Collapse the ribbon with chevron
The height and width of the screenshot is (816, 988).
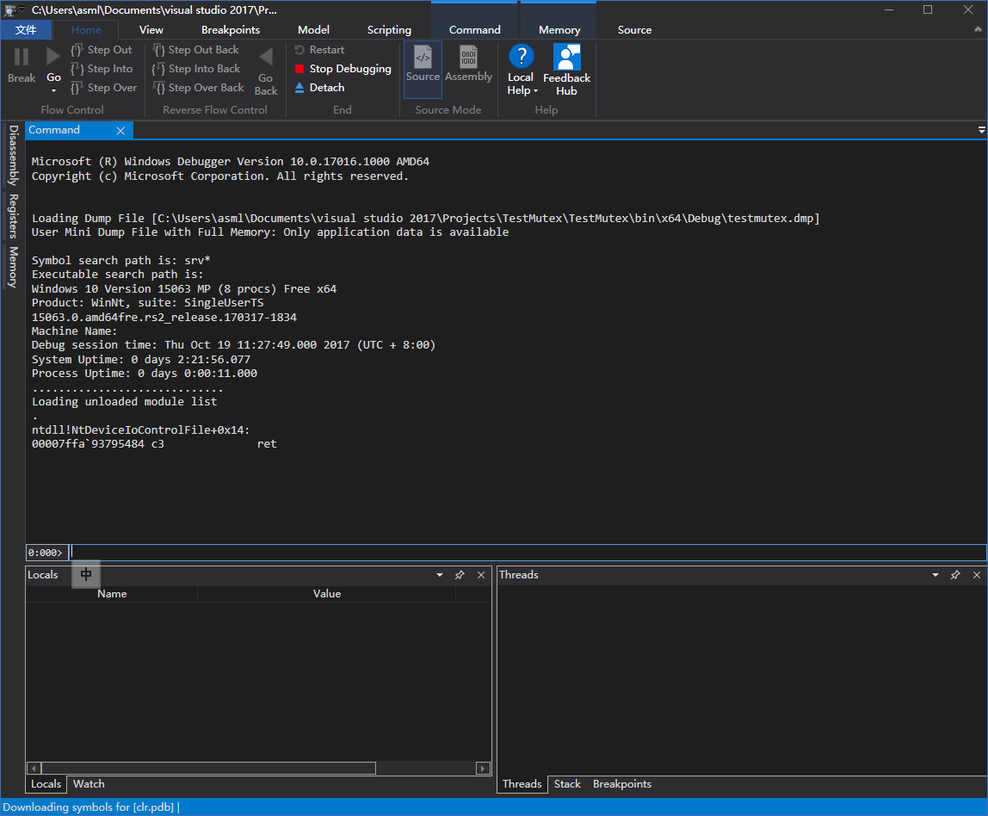978,29
